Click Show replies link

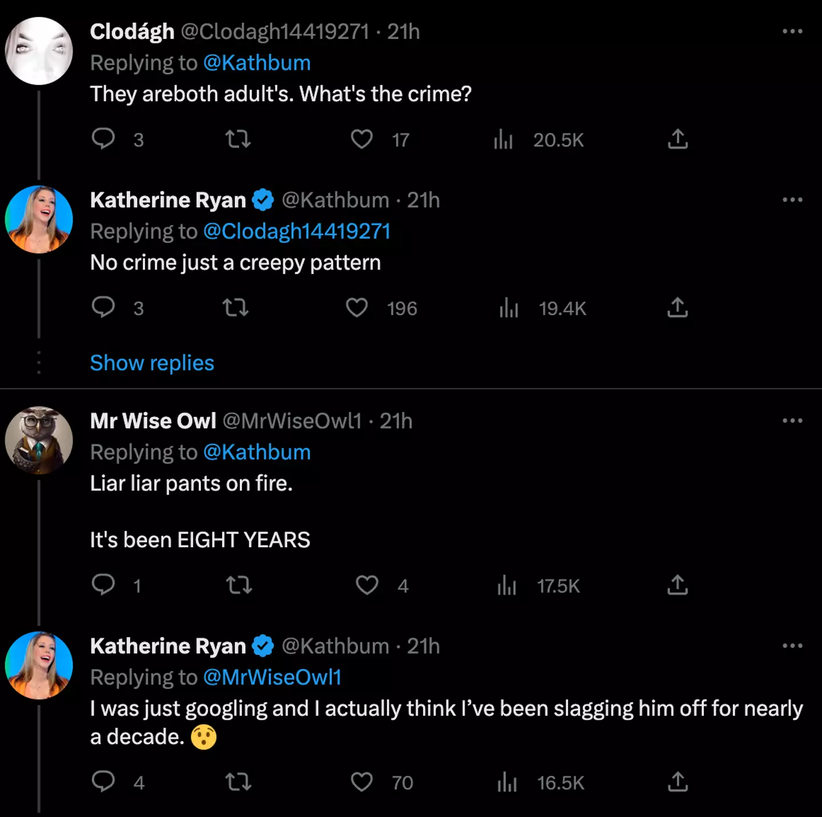tap(152, 363)
